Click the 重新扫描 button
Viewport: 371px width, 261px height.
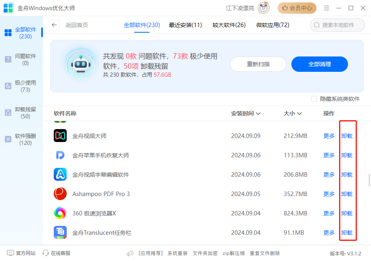pos(258,64)
